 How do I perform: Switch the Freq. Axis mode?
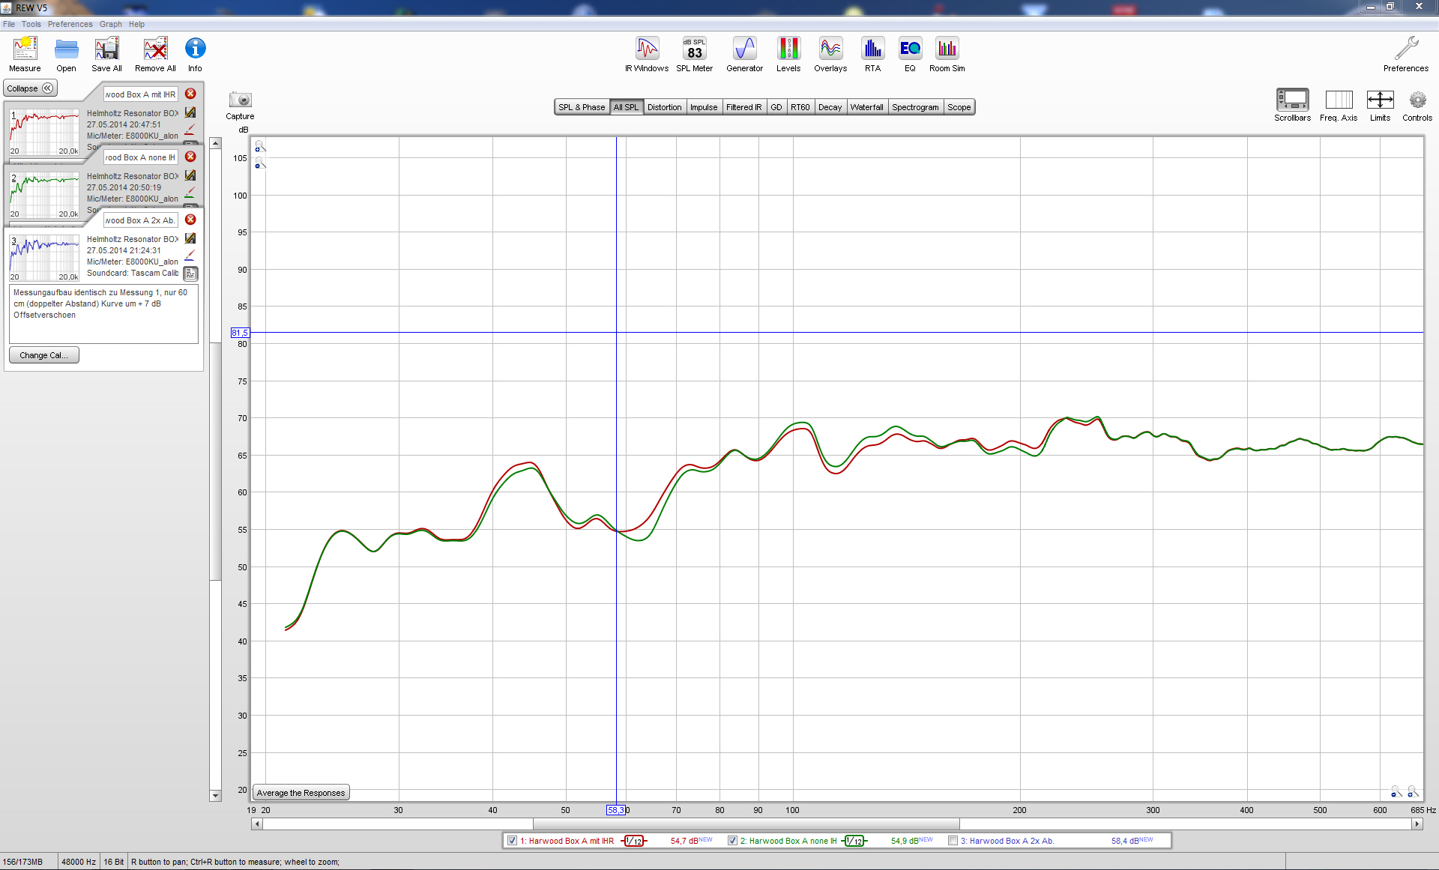pos(1339,105)
